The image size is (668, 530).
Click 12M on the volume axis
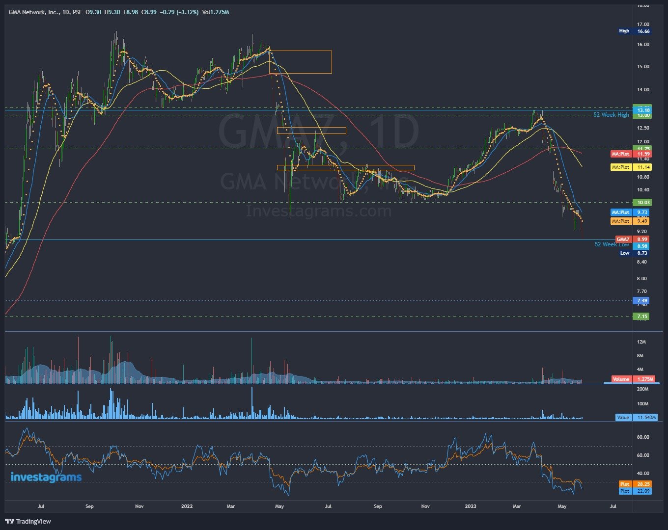[641, 342]
